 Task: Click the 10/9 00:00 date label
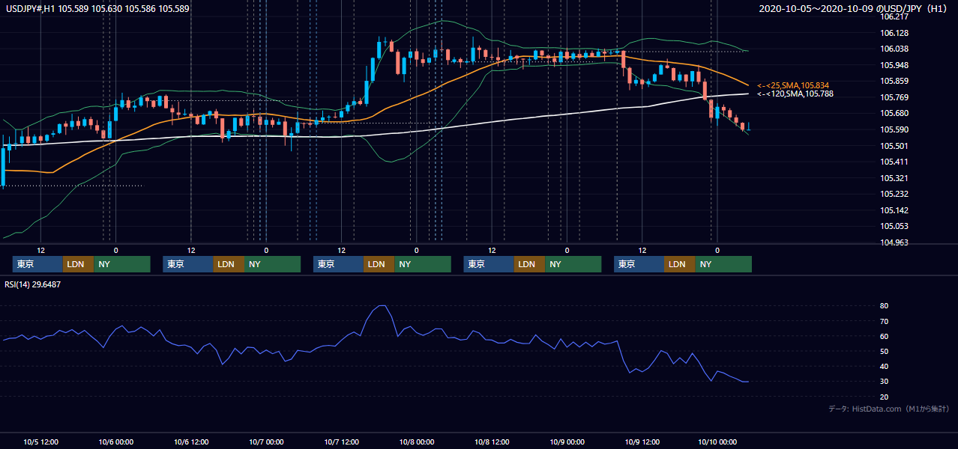click(567, 442)
